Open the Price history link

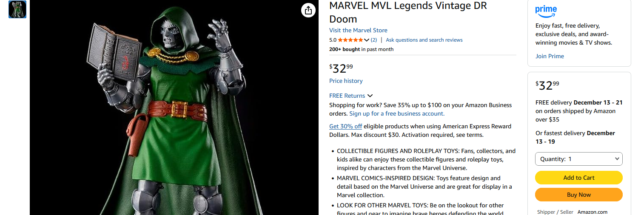(x=346, y=81)
